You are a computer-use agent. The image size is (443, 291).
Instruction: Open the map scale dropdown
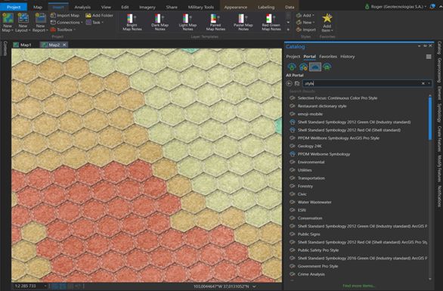(45, 286)
